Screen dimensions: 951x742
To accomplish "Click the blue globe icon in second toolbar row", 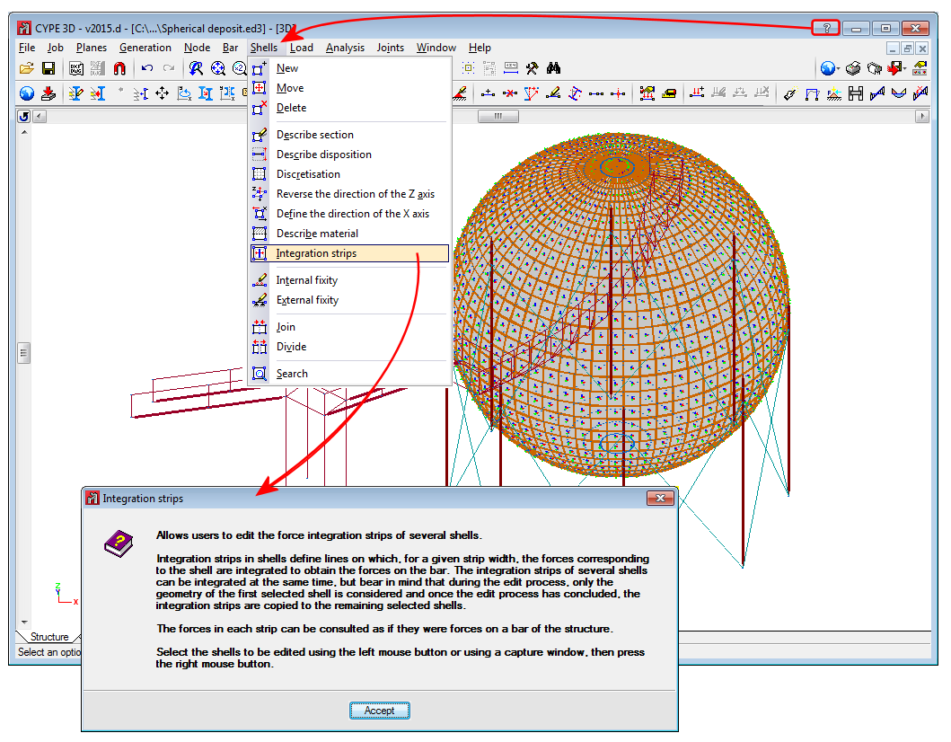I will coord(26,93).
